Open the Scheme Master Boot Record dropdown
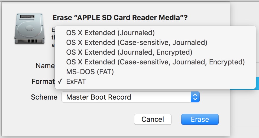 (x=131, y=97)
